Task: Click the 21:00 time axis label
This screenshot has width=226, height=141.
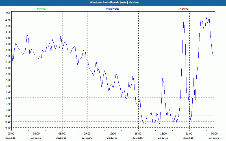Action: 188,134
